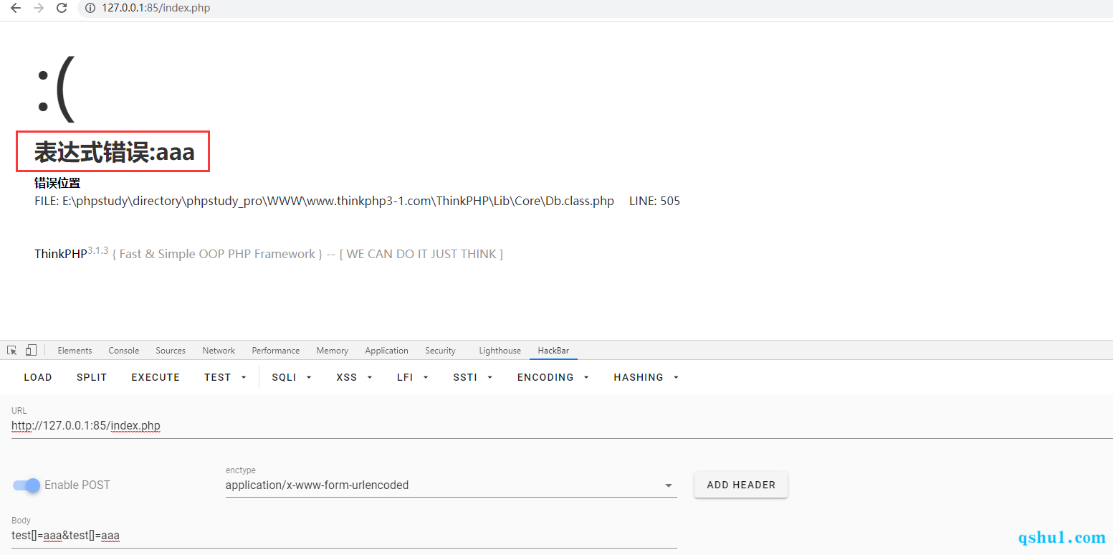The image size is (1113, 555).
Task: Click the ADD HEADER button
Action: 740,485
